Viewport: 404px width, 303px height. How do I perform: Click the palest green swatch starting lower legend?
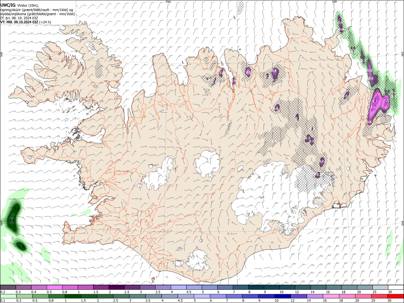[8, 296]
